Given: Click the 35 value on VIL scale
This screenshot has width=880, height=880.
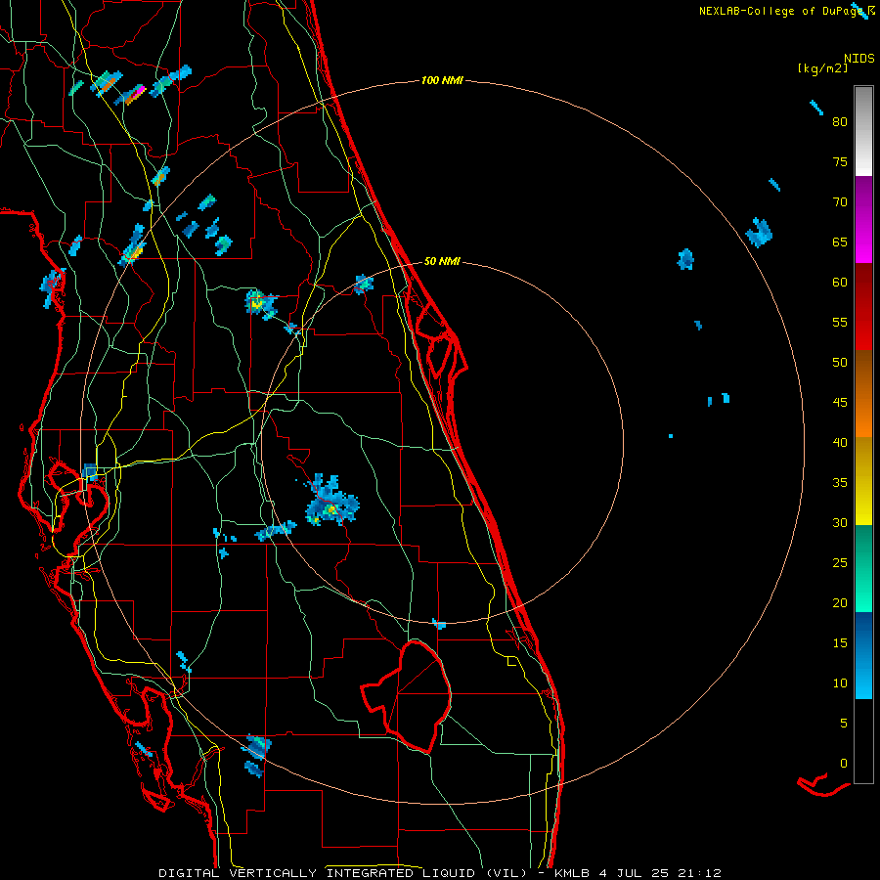Looking at the screenshot, I should pos(840,483).
